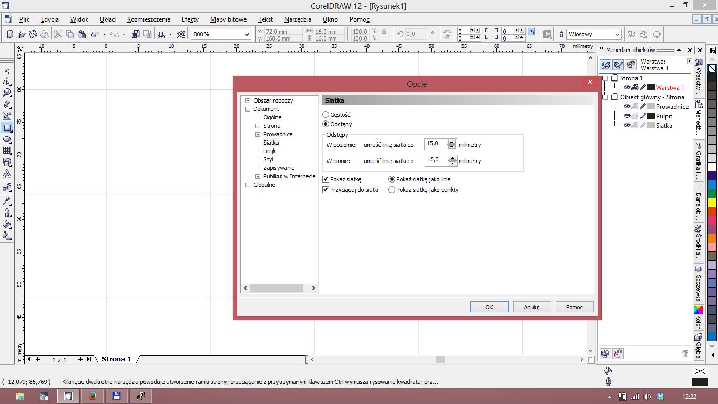Select the 'Gęstość' radio button

coord(326,115)
